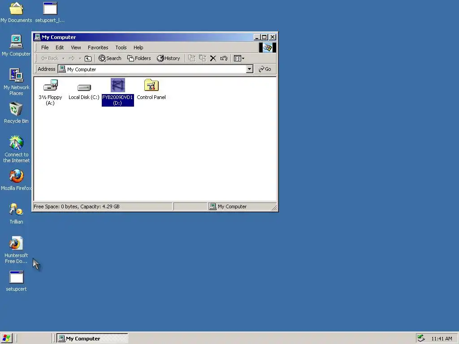Click the My Computer taskbar button
Image resolution: width=459 pixels, height=344 pixels.
coord(92,339)
